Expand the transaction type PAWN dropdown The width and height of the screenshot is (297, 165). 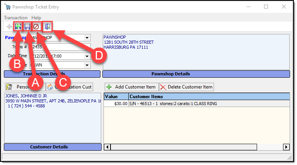[87, 65]
